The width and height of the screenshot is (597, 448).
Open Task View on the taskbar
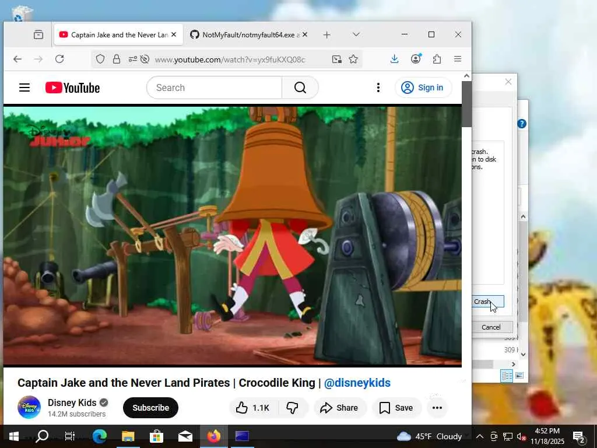pyautogui.click(x=70, y=436)
